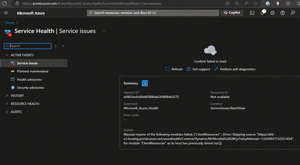This screenshot has width=300, height=165.
Task: Open the Azure portal hamburger menu
Action: tap(6, 13)
